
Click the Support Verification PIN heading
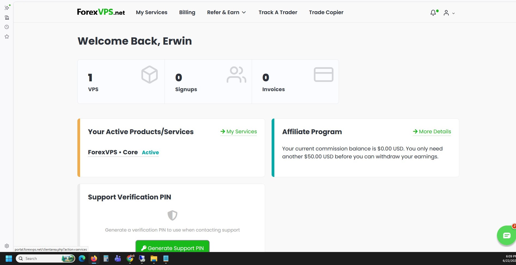pos(129,197)
